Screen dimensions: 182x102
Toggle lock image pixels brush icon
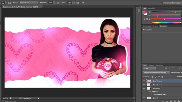[x=156, y=77]
